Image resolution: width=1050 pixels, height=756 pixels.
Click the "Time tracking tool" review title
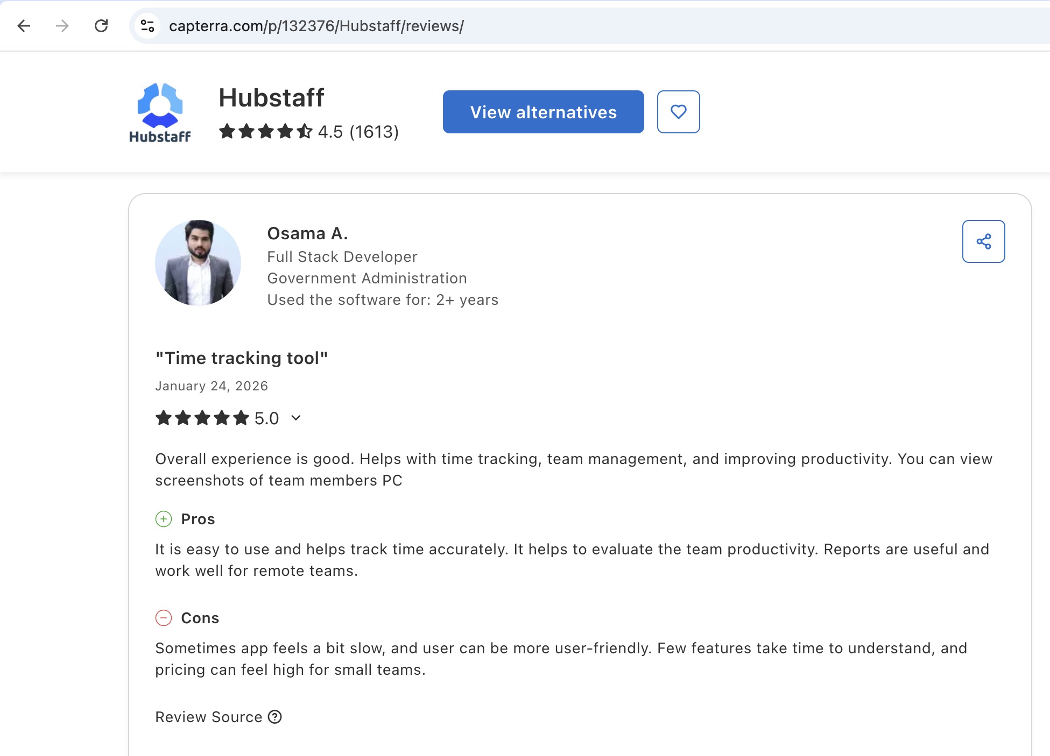click(242, 358)
